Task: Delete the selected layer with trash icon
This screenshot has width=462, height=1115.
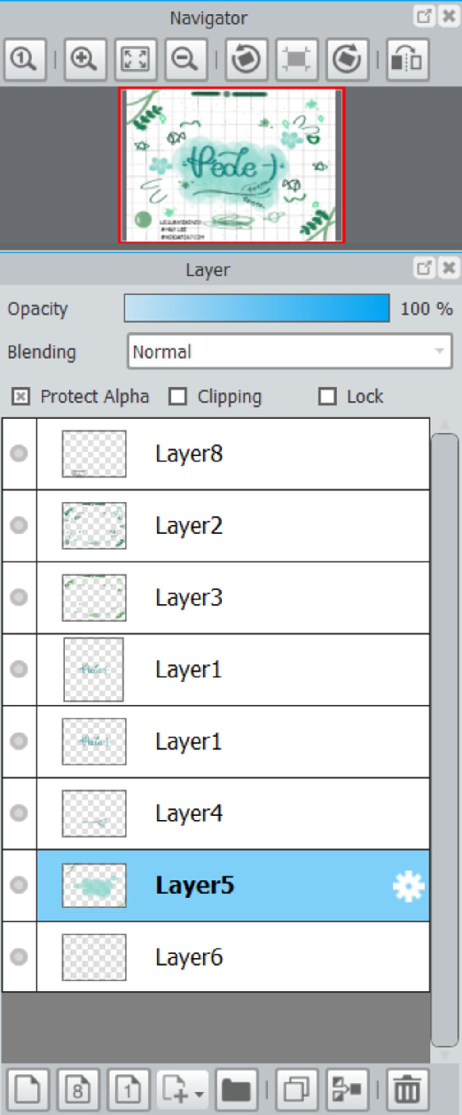Action: tap(407, 1090)
